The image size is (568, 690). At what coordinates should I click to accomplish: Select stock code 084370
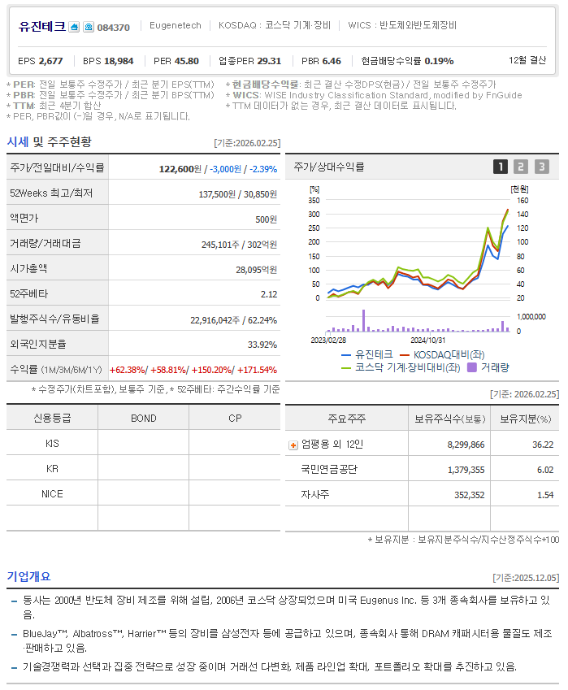(114, 28)
